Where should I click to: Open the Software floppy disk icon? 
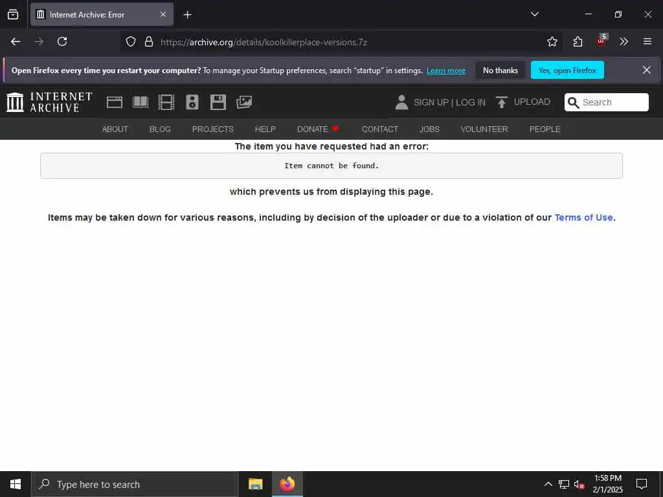tap(218, 102)
